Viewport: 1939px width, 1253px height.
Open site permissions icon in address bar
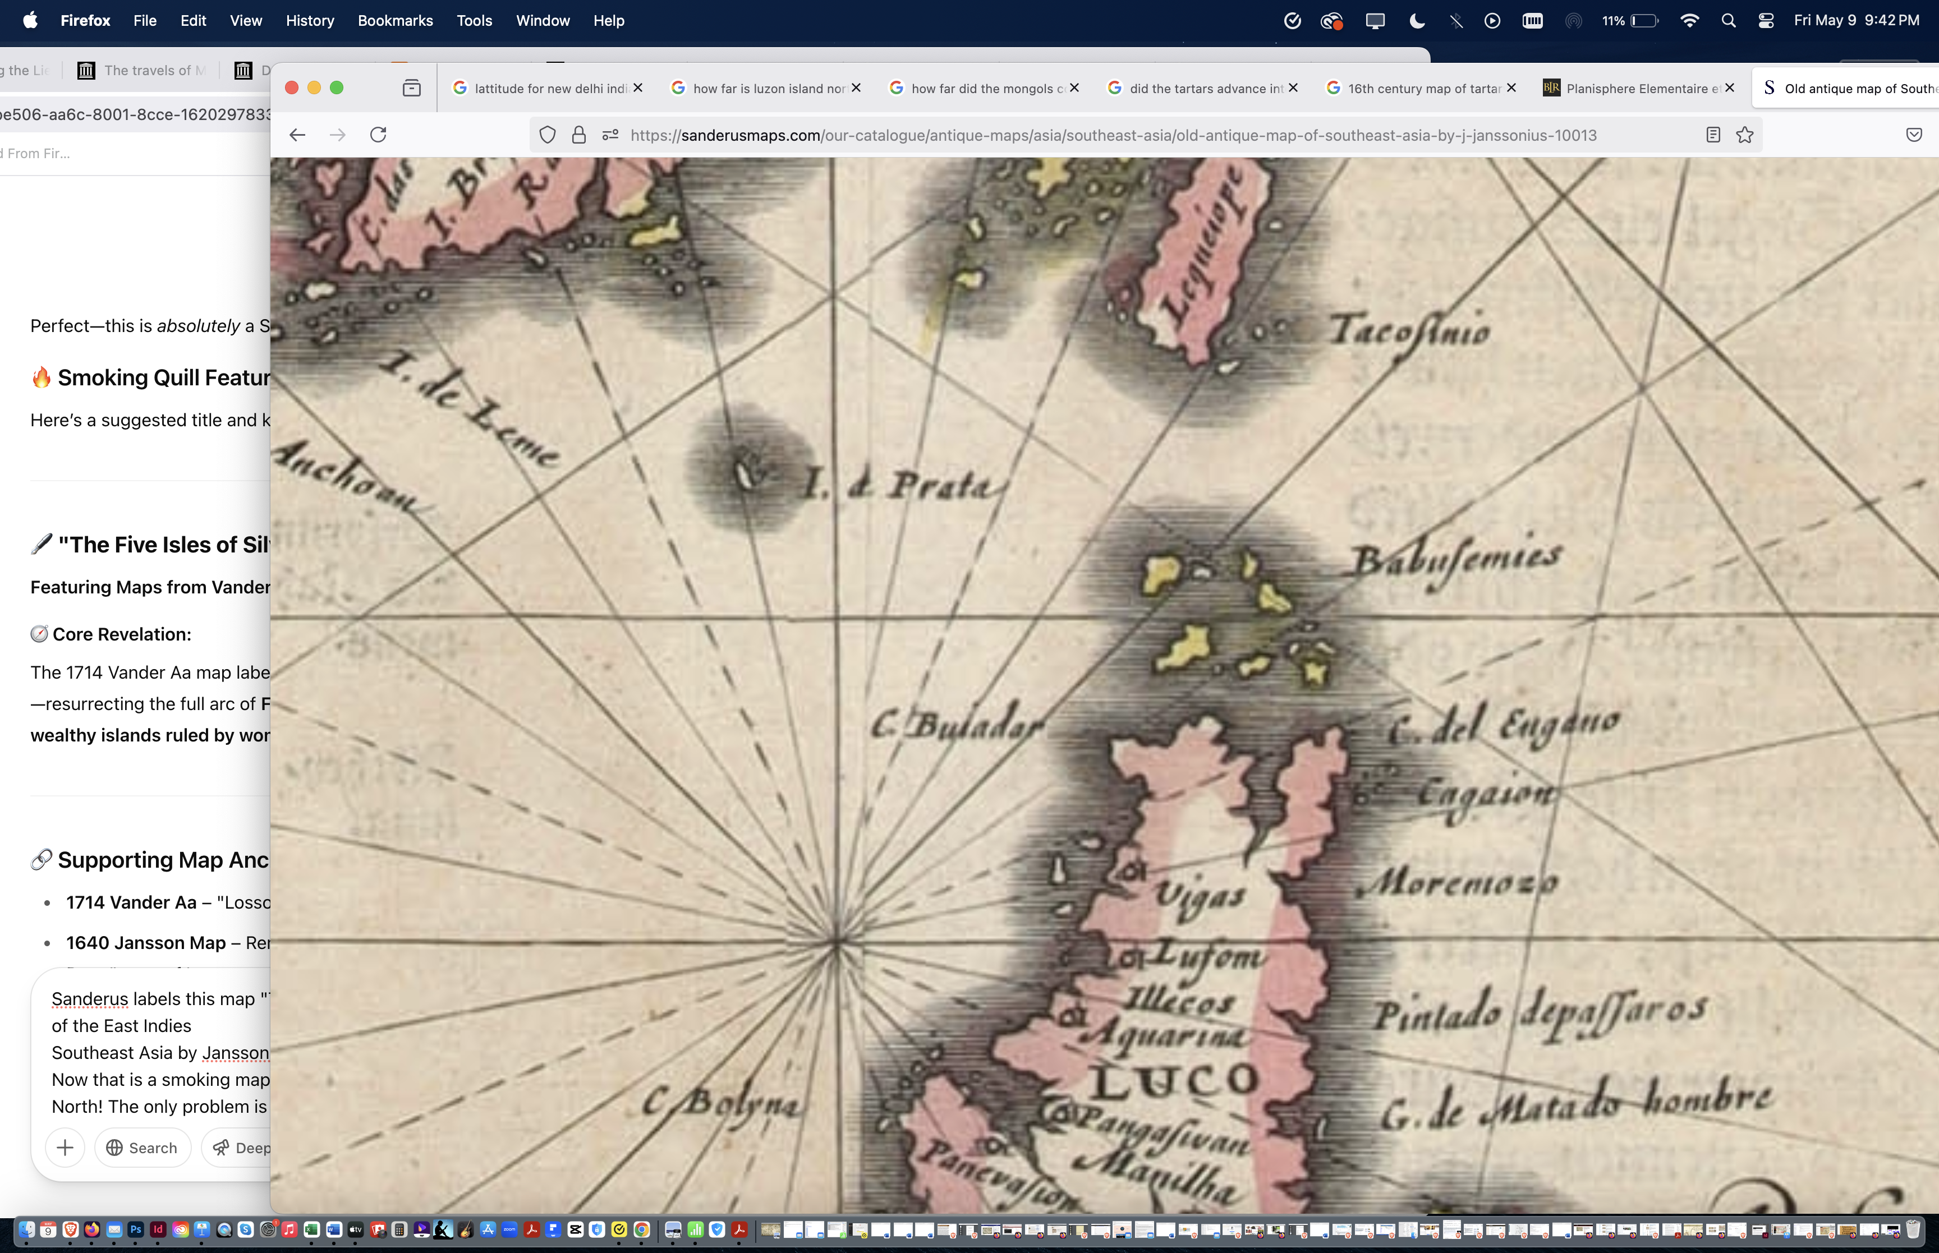point(610,135)
